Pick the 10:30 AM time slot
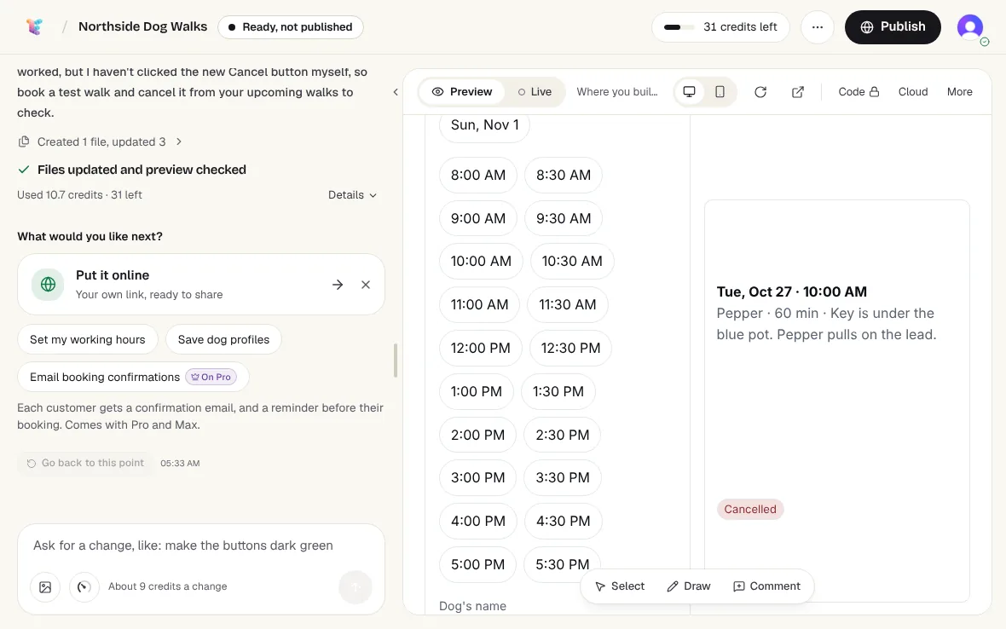The height and width of the screenshot is (629, 1006). tap(572, 262)
